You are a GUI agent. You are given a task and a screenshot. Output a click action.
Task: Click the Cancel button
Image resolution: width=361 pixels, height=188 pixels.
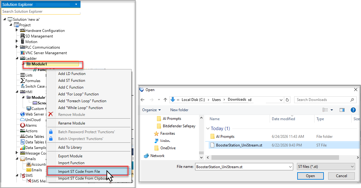(x=341, y=176)
